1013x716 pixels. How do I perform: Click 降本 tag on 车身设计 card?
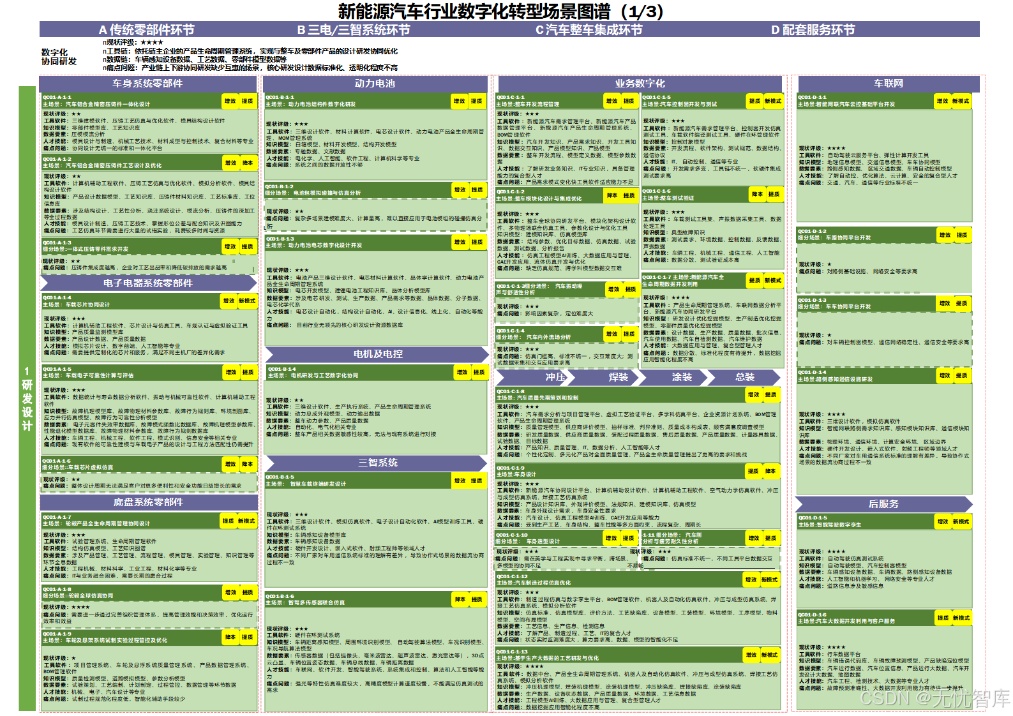pyautogui.click(x=770, y=471)
